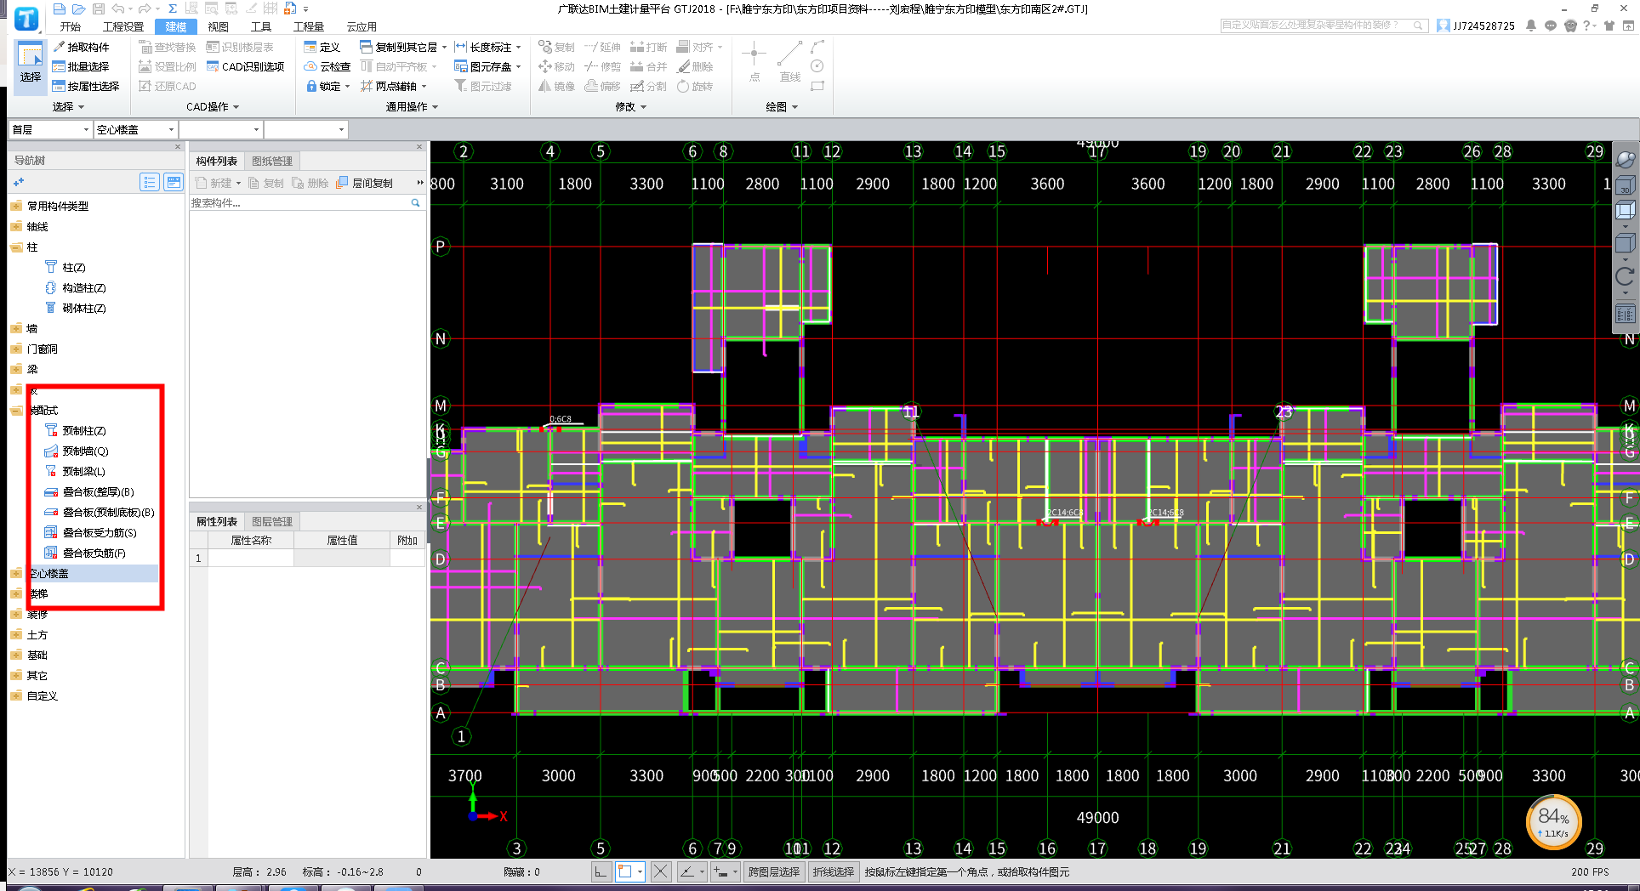The width and height of the screenshot is (1640, 891).
Task: Click the help search box at top right
Action: click(x=1323, y=26)
